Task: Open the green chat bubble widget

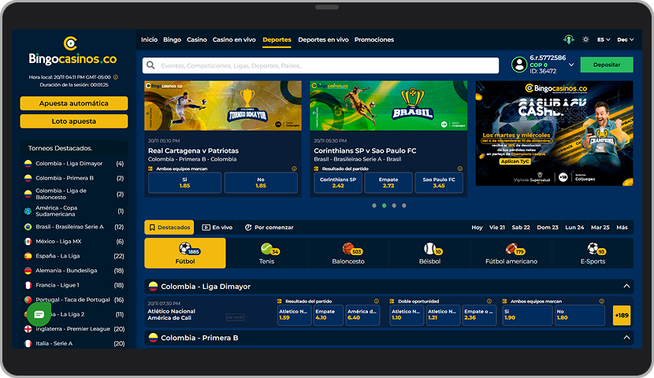Action: pos(39,314)
